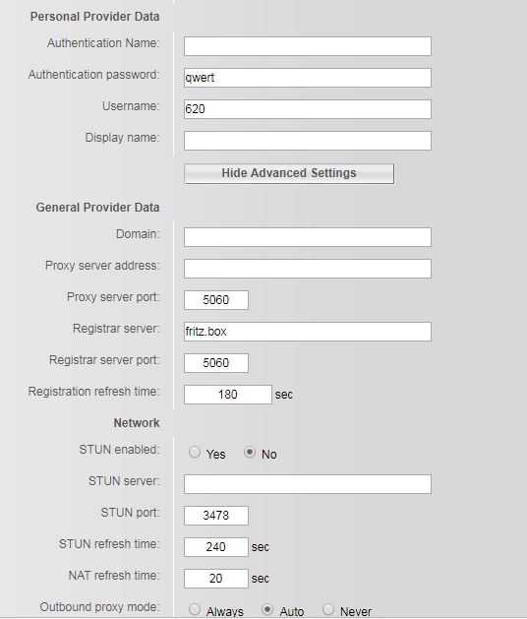This screenshot has height=619, width=527.
Task: Select the NAT refresh time field
Action: pos(215,579)
